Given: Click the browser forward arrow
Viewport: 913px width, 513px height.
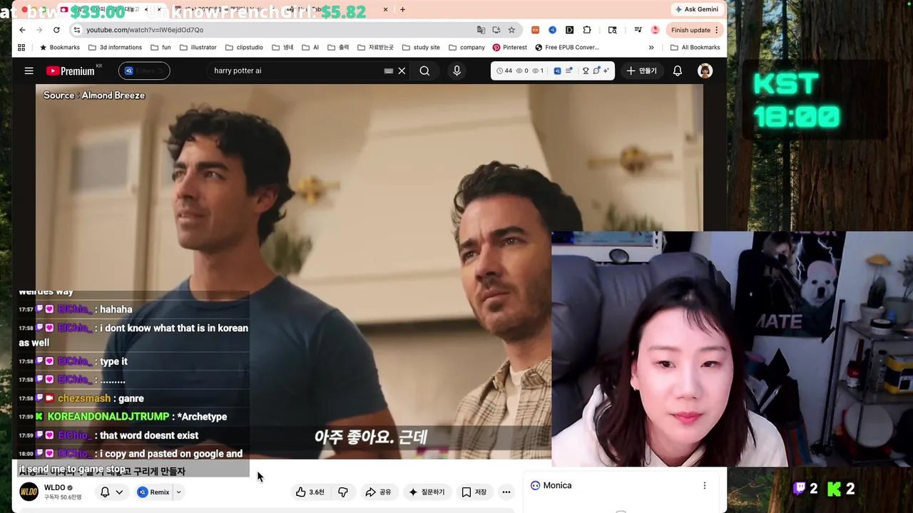Looking at the screenshot, I should tap(39, 30).
